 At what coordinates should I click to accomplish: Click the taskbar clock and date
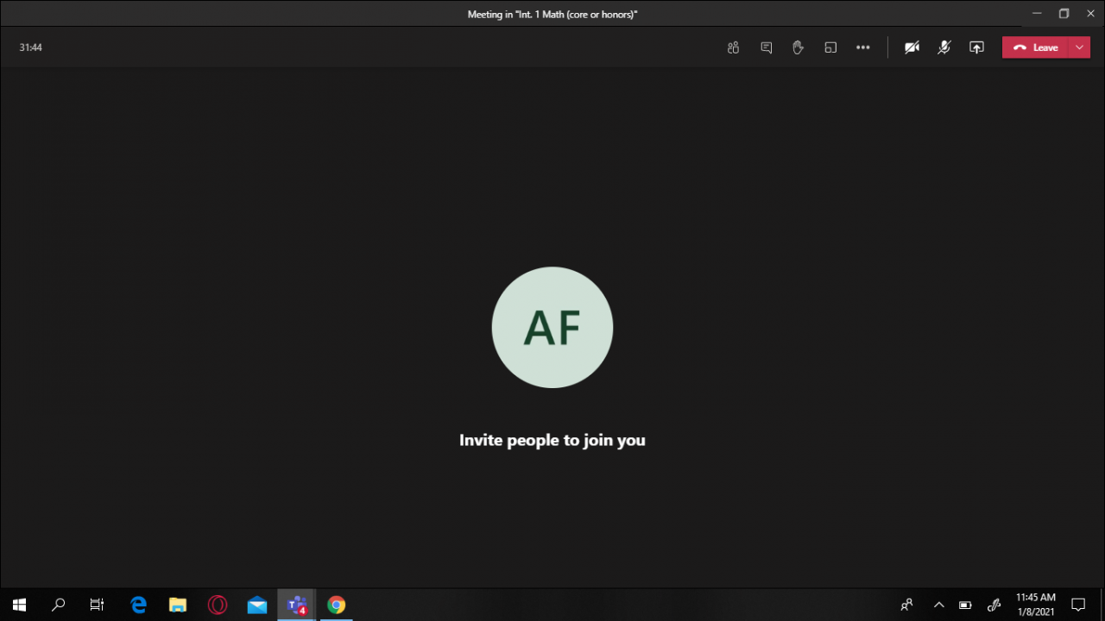(x=1035, y=605)
